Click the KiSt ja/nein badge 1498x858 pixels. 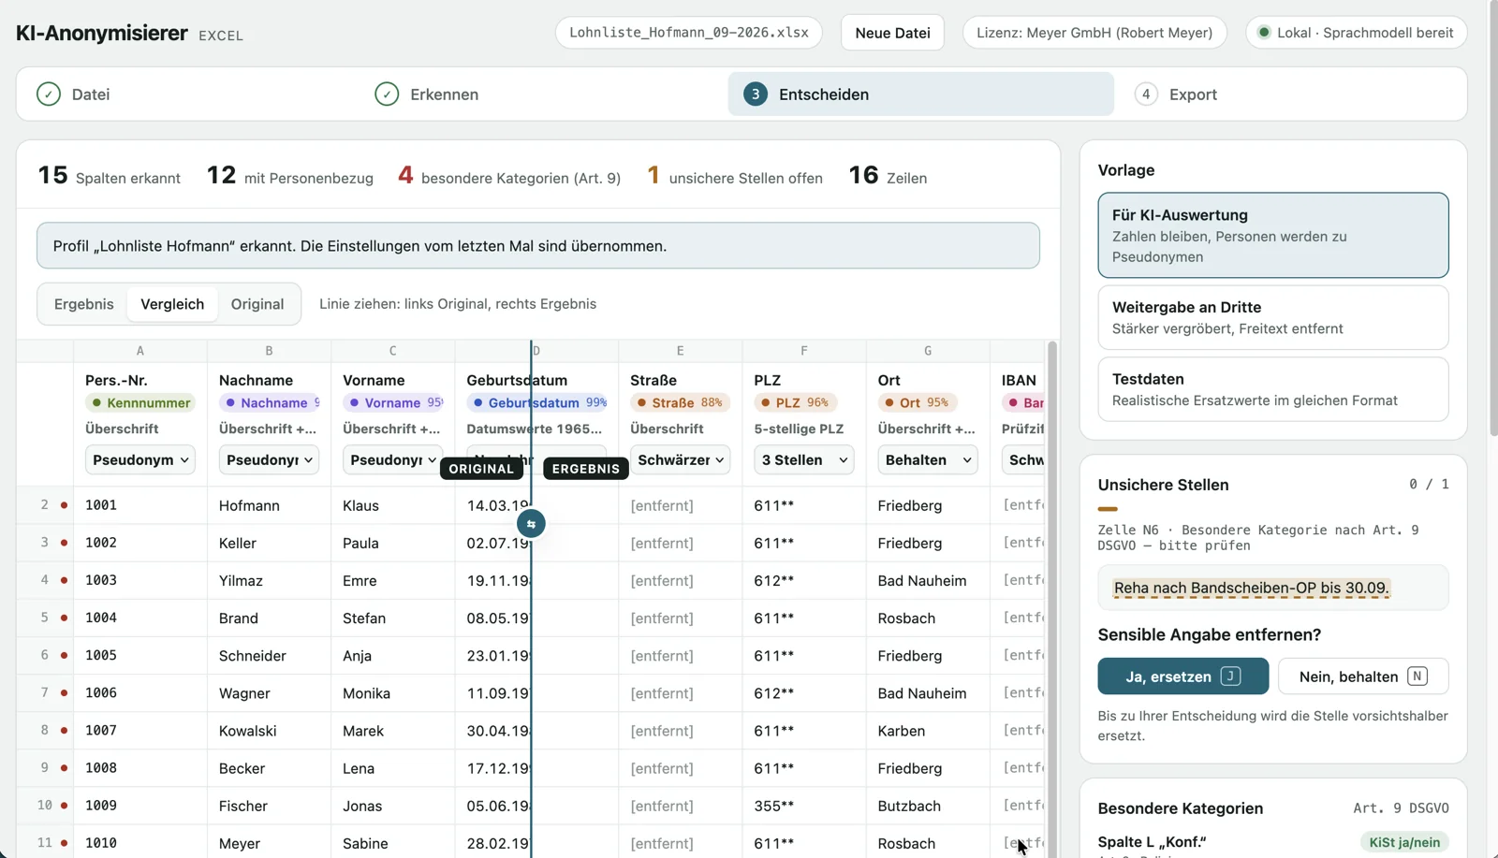point(1404,842)
